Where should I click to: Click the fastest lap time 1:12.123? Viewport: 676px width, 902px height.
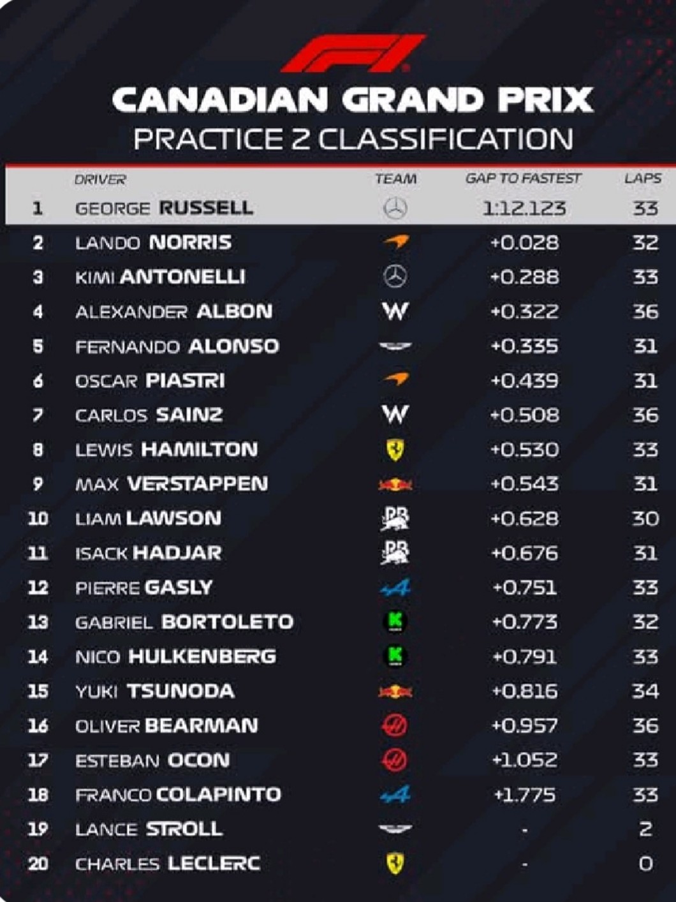[x=524, y=208]
